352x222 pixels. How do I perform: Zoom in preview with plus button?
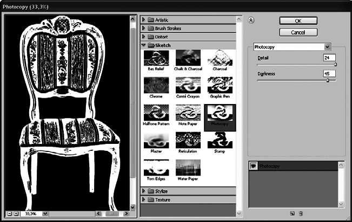point(16,214)
